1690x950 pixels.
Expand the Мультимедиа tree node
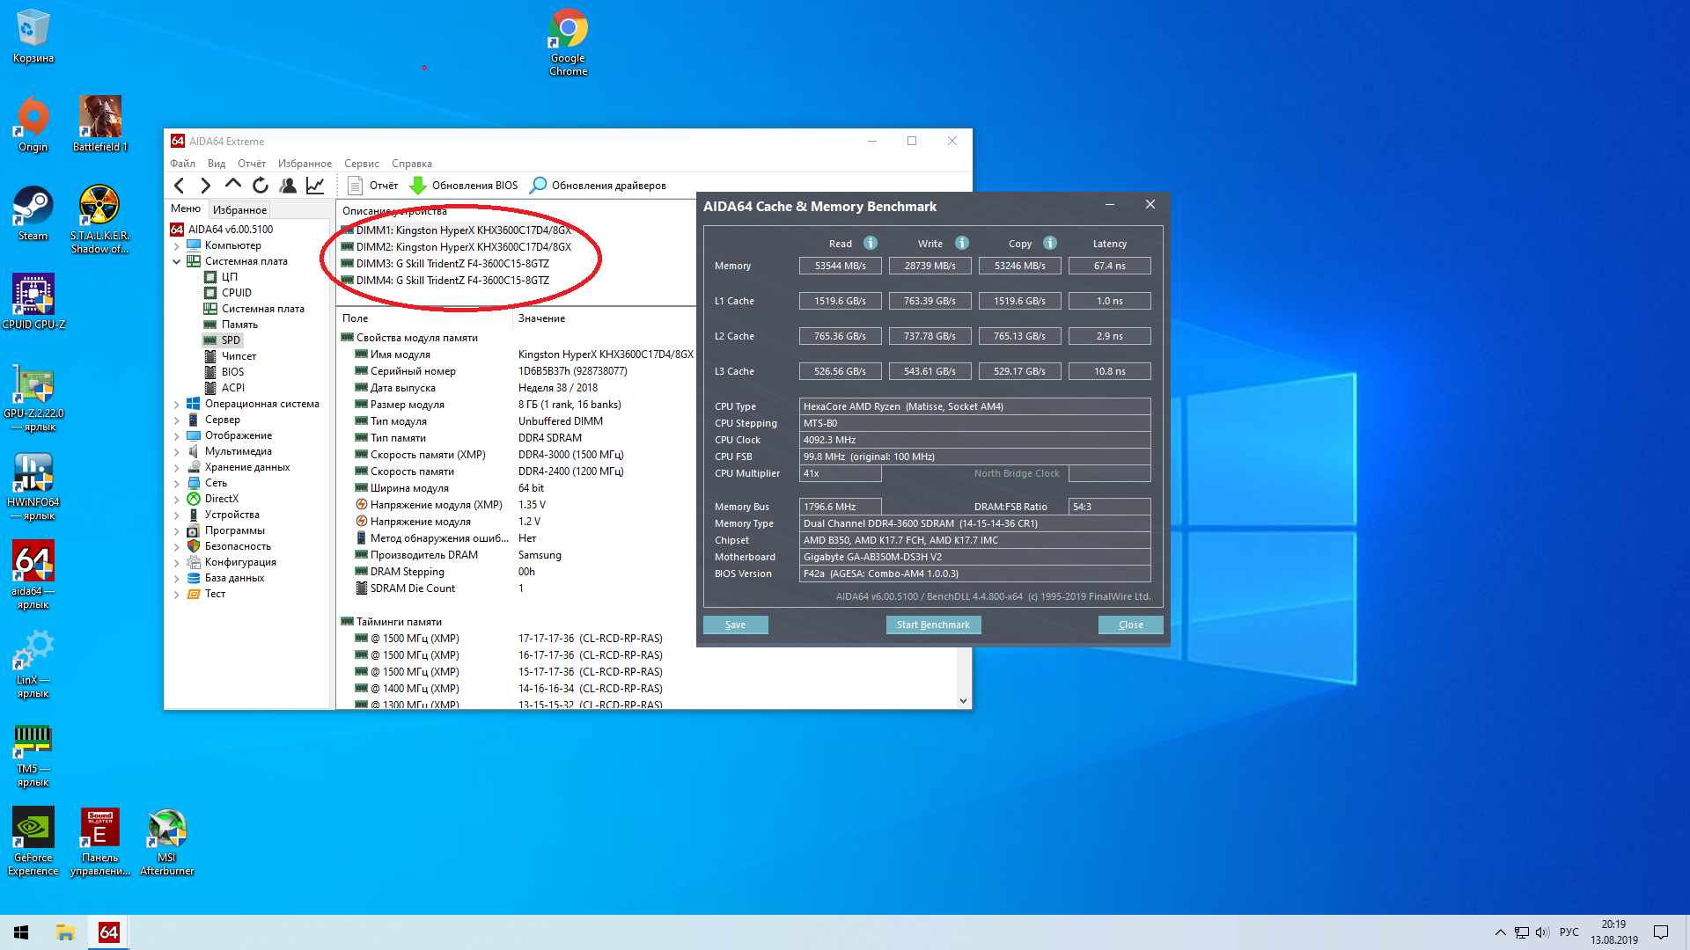point(177,452)
